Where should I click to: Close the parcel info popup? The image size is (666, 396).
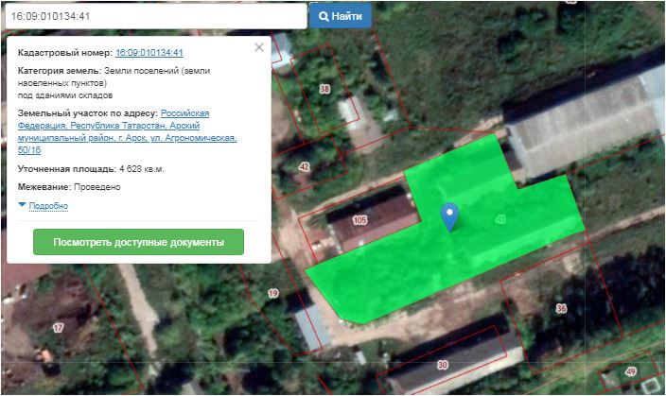click(259, 47)
